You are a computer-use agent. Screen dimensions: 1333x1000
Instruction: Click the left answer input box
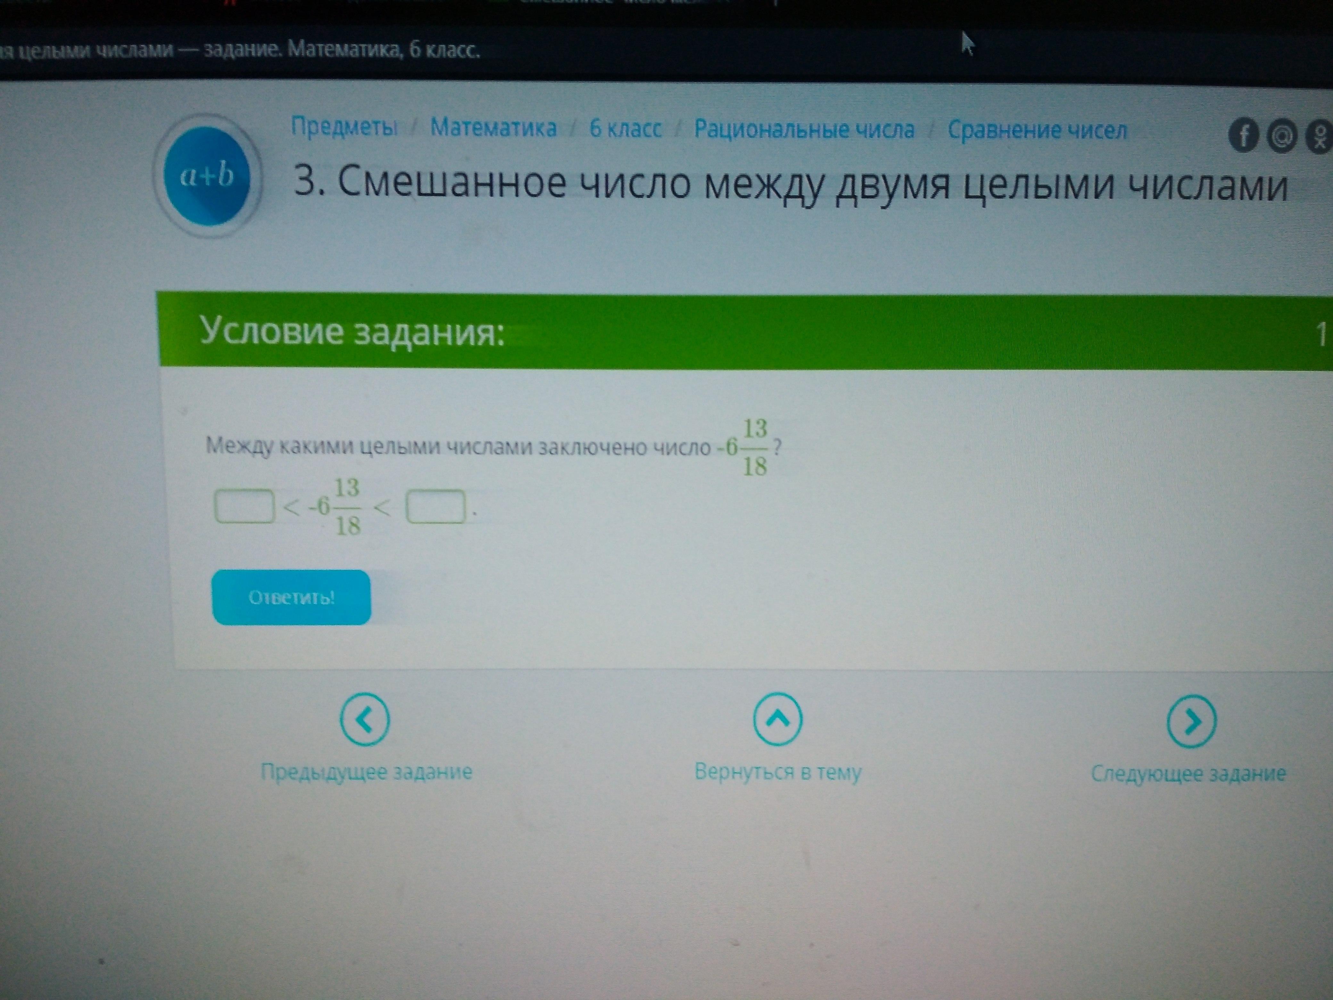point(245,506)
